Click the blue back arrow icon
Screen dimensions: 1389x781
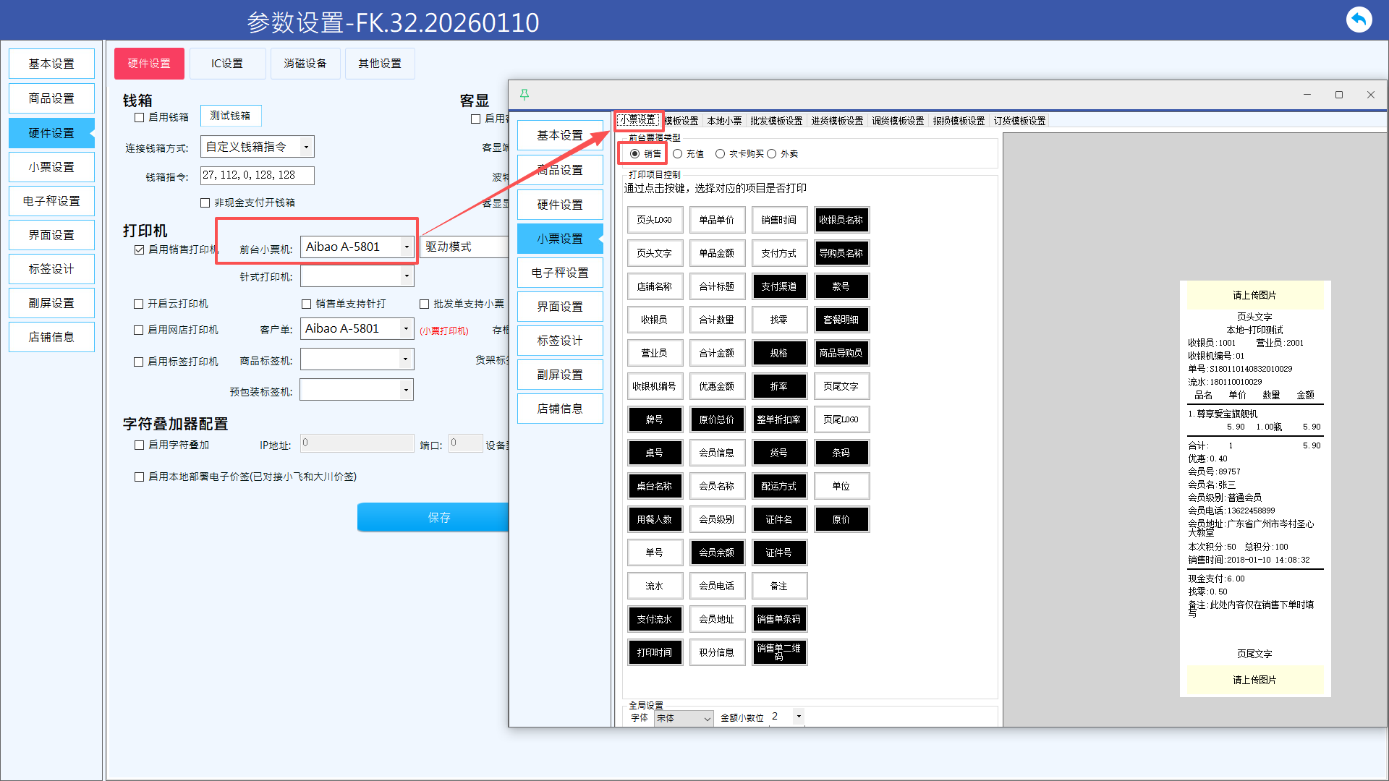[1359, 20]
